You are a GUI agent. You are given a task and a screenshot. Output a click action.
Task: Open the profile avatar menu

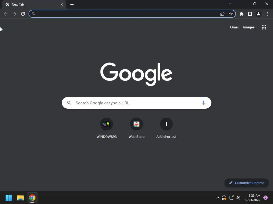coord(259,14)
